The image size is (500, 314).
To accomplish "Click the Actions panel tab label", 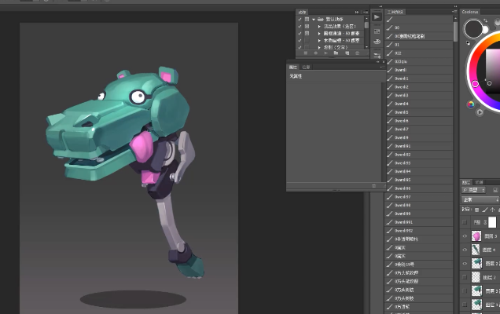I will tap(303, 11).
